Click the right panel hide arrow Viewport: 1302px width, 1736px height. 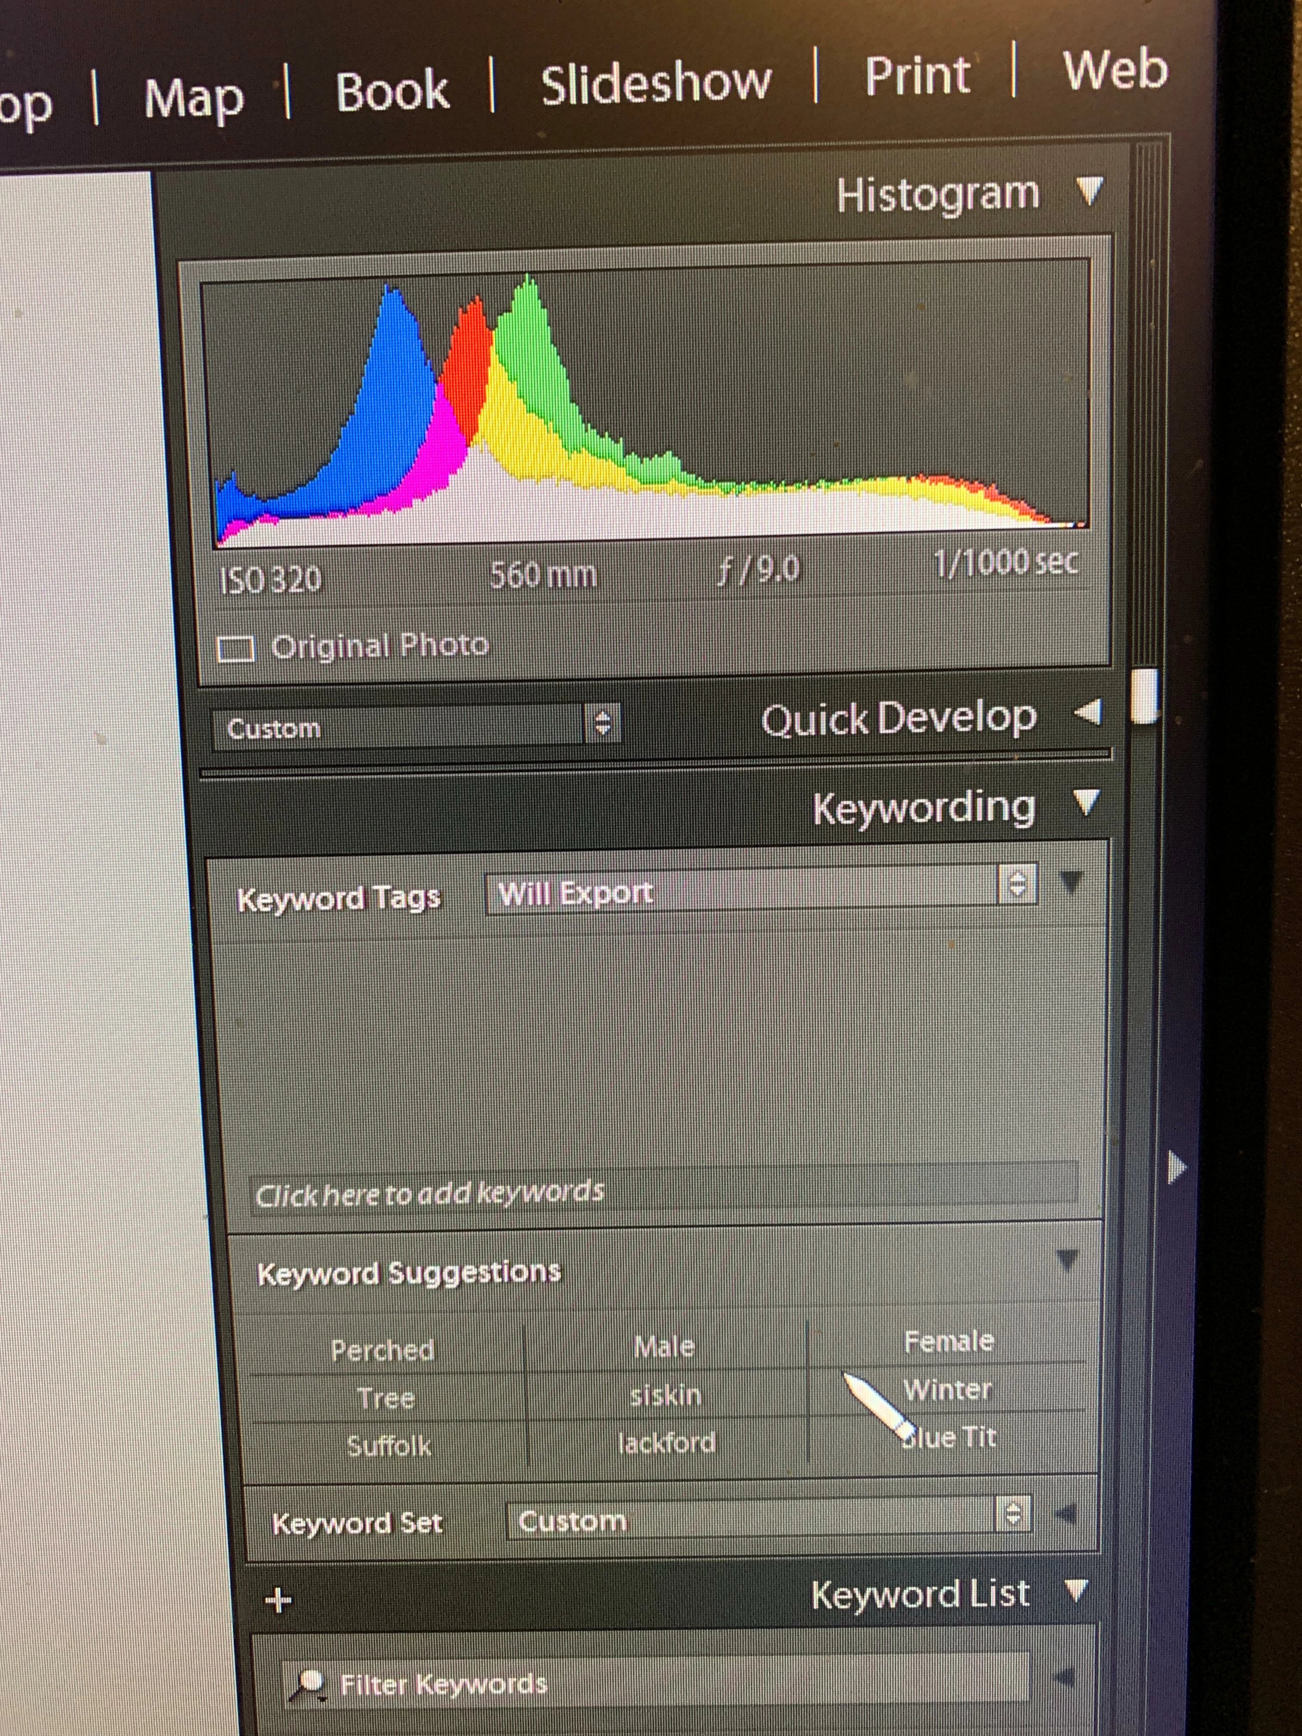(1176, 1168)
